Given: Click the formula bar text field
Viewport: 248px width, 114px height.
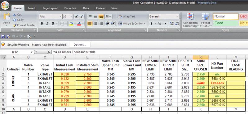Looking at the screenshot, I should click(149, 52).
